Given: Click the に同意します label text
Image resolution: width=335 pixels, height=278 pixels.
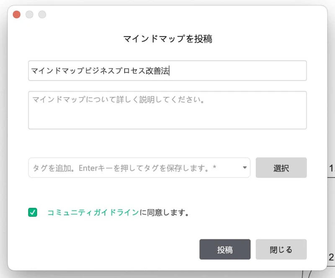Looking at the screenshot, I should (164, 212).
